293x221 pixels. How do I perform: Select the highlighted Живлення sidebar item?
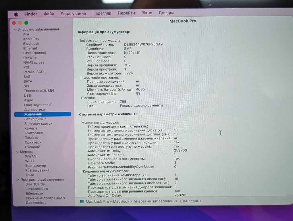(43, 114)
